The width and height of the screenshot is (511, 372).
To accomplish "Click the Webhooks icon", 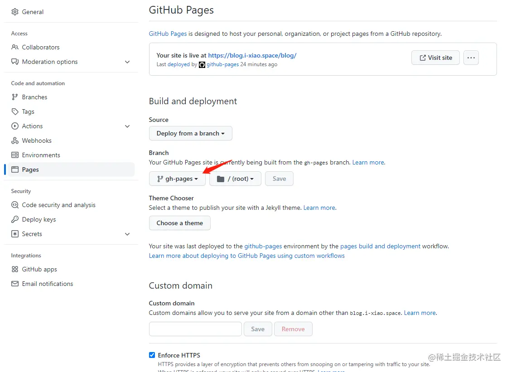I will (14, 140).
